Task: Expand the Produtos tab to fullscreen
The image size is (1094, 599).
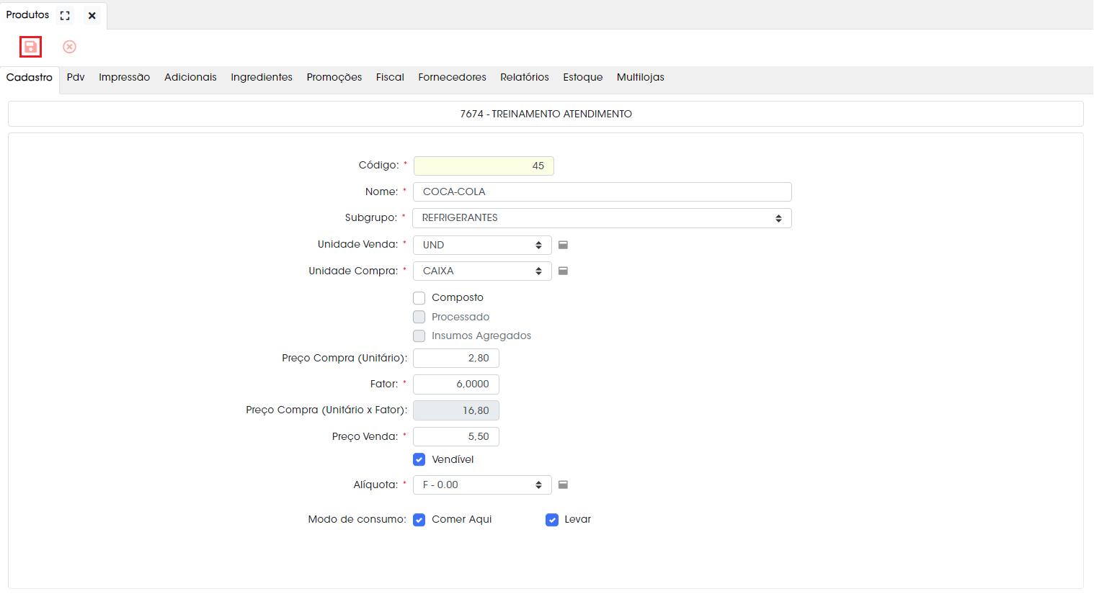Action: (65, 15)
